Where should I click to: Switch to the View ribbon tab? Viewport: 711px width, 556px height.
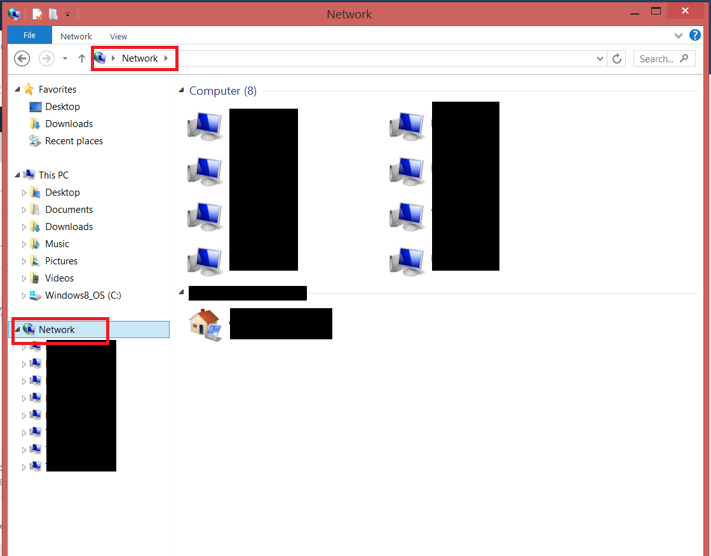tap(118, 36)
